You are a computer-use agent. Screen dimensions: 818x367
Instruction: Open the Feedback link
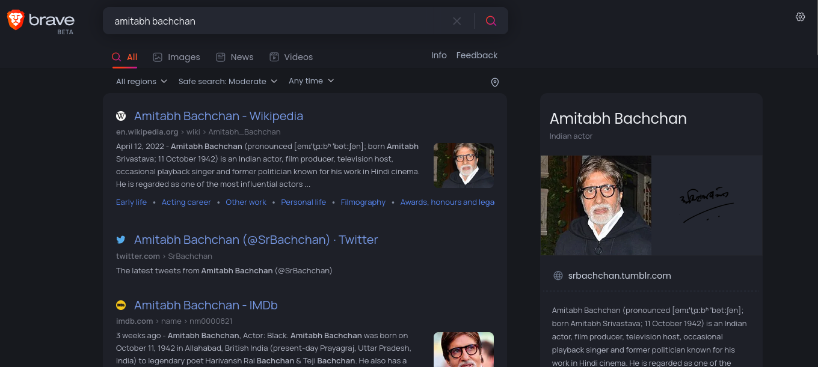(x=477, y=55)
